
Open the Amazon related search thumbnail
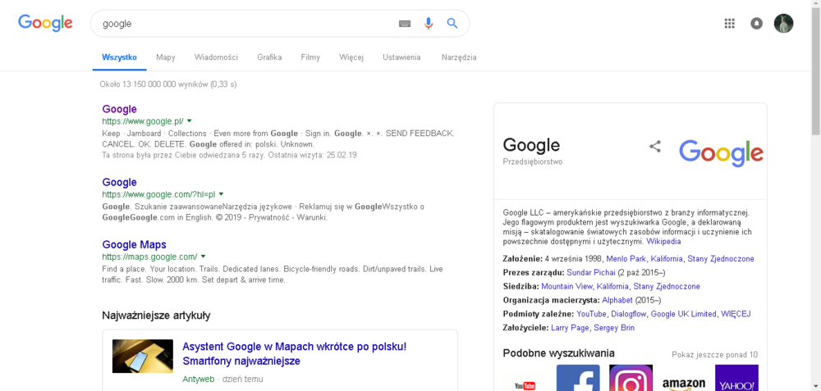tap(684, 378)
